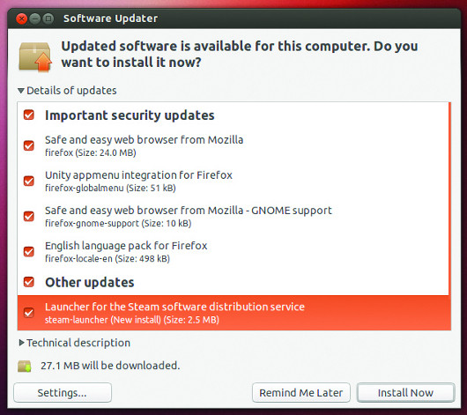Image resolution: width=467 pixels, height=415 pixels.
Task: Uncheck Important security updates group
Action: pos(29,115)
